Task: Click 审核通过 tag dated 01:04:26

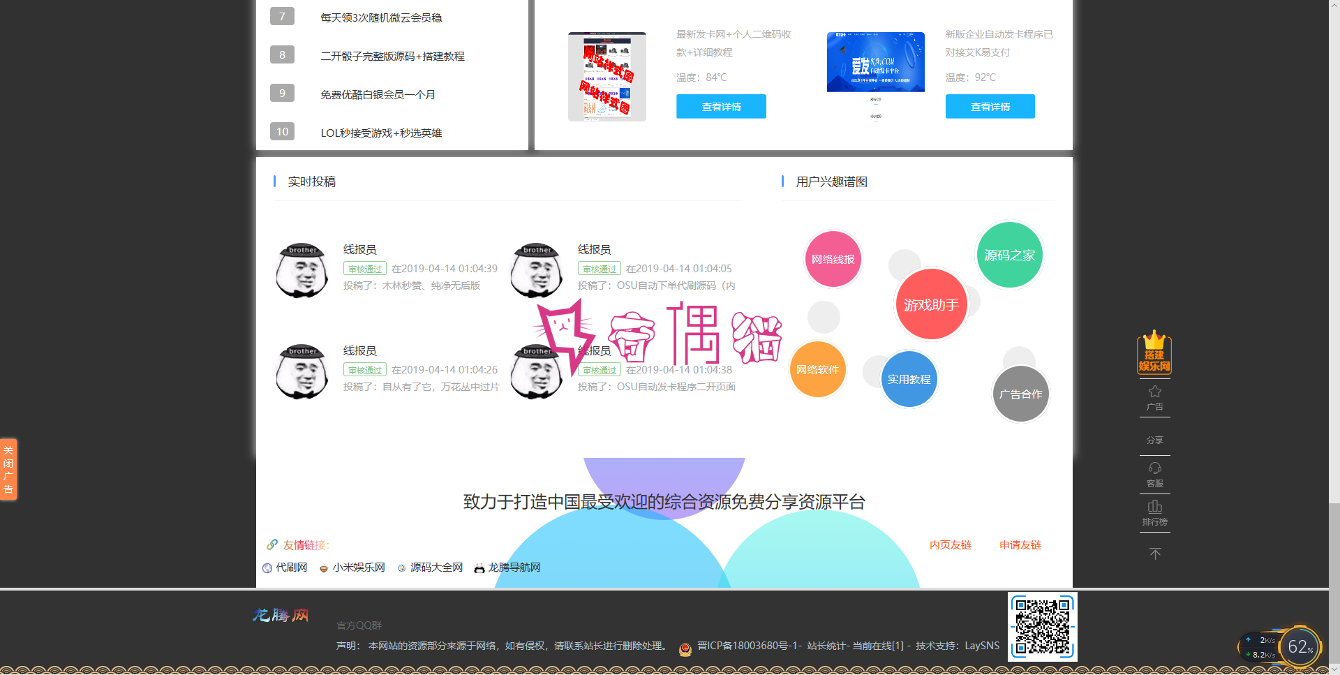Action: click(365, 370)
